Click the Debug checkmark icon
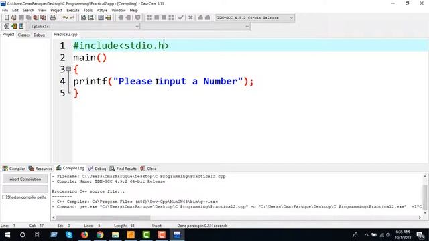 pos(181,18)
